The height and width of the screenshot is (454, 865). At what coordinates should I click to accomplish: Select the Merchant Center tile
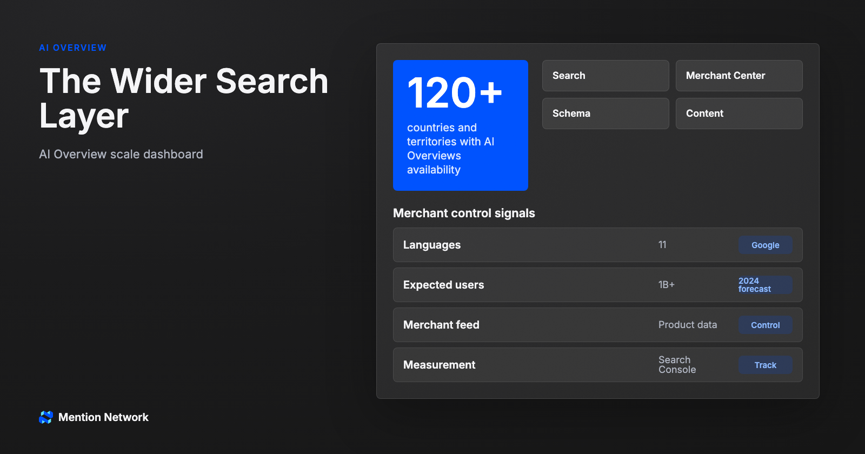pyautogui.click(x=739, y=76)
